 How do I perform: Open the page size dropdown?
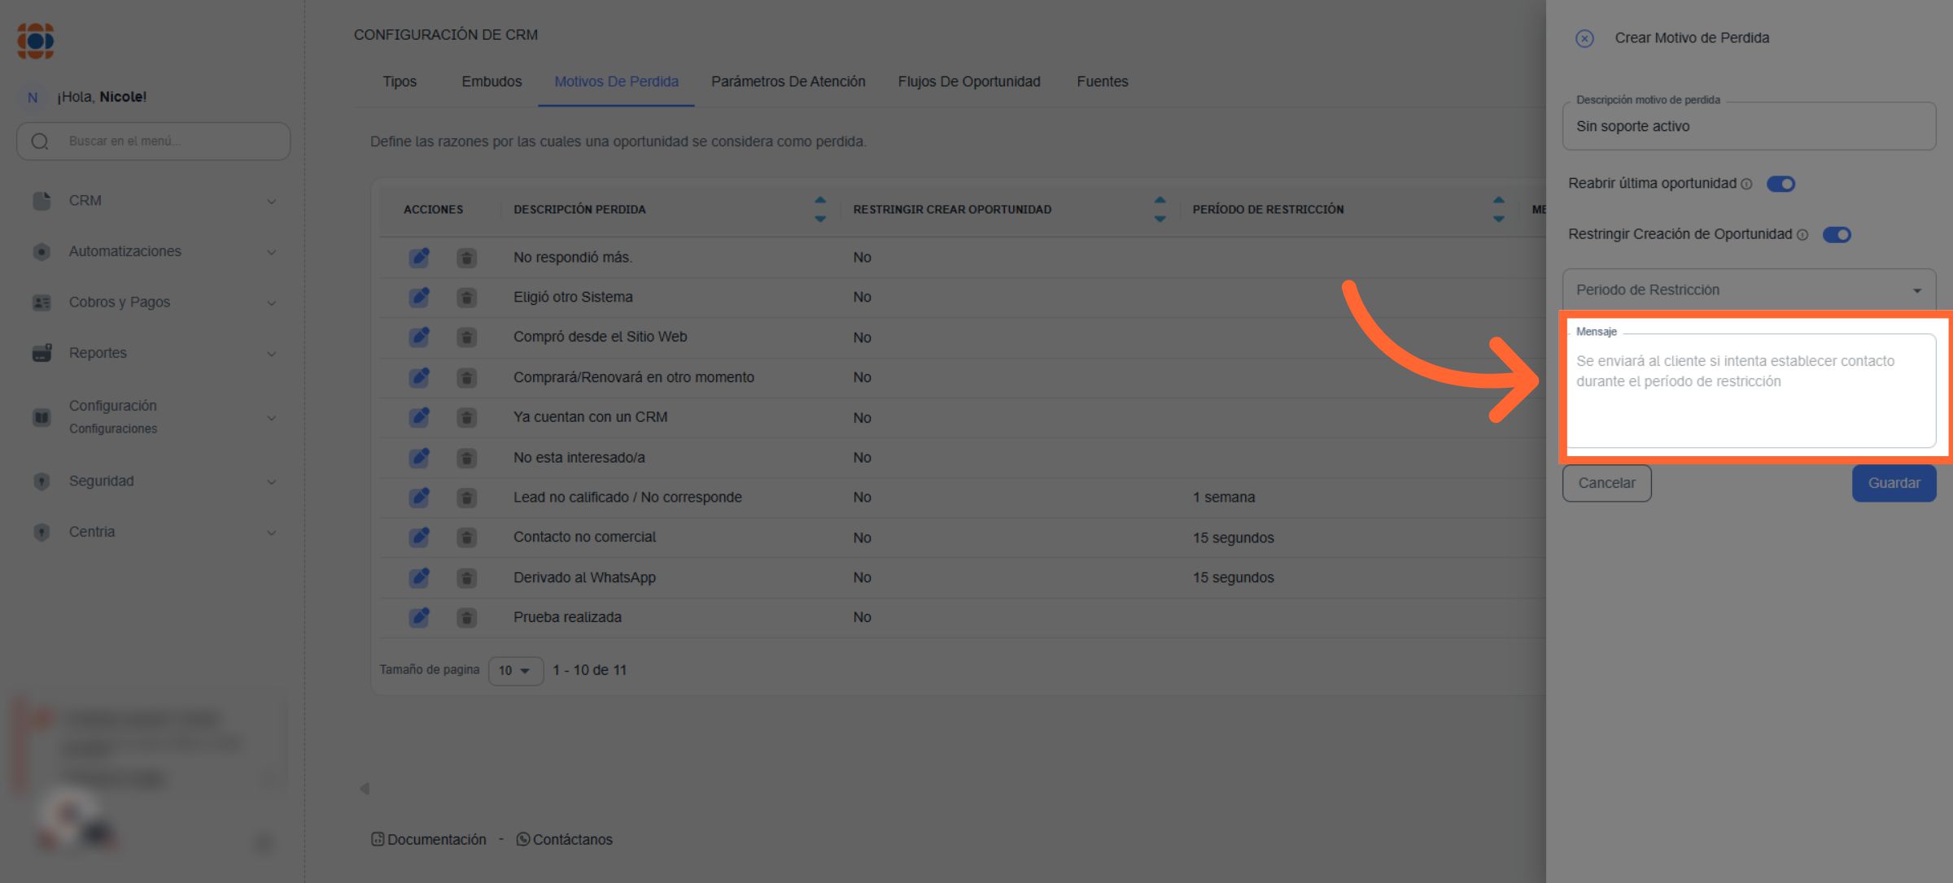pyautogui.click(x=515, y=671)
